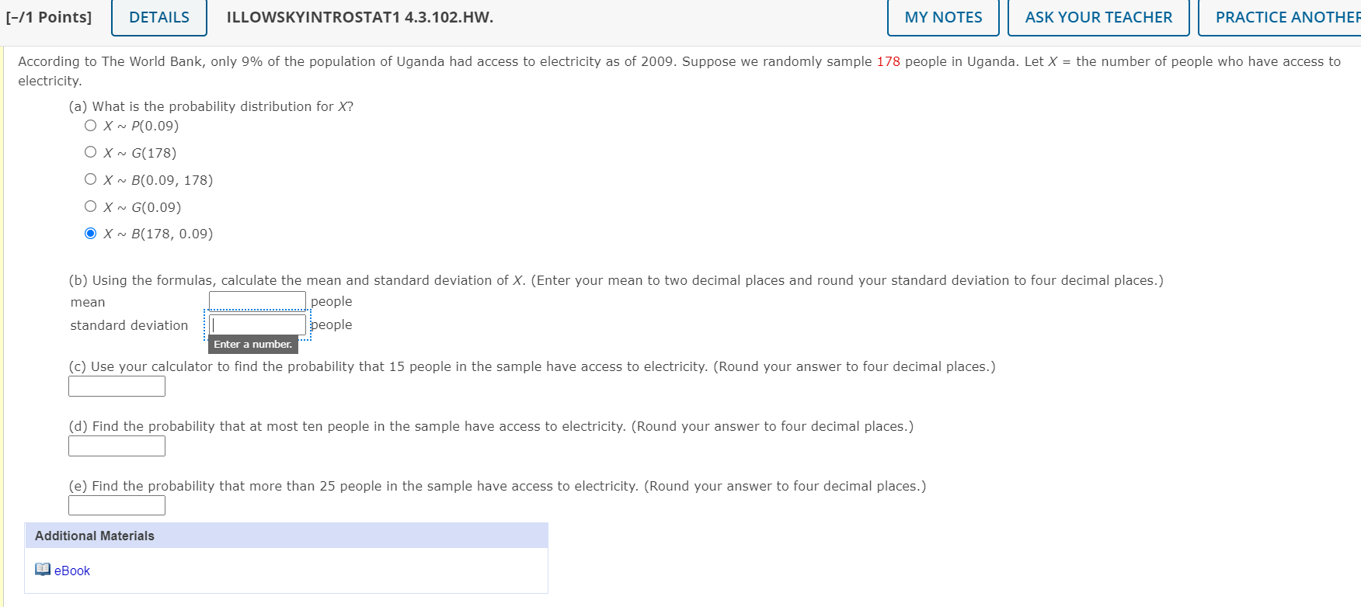The height and width of the screenshot is (607, 1361).
Task: Click ASK YOUR TEACHER
Action: tap(1098, 17)
